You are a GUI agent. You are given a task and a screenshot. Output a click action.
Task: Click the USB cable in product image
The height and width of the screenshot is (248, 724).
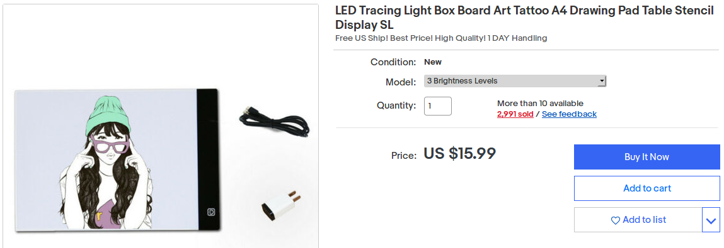click(x=274, y=122)
